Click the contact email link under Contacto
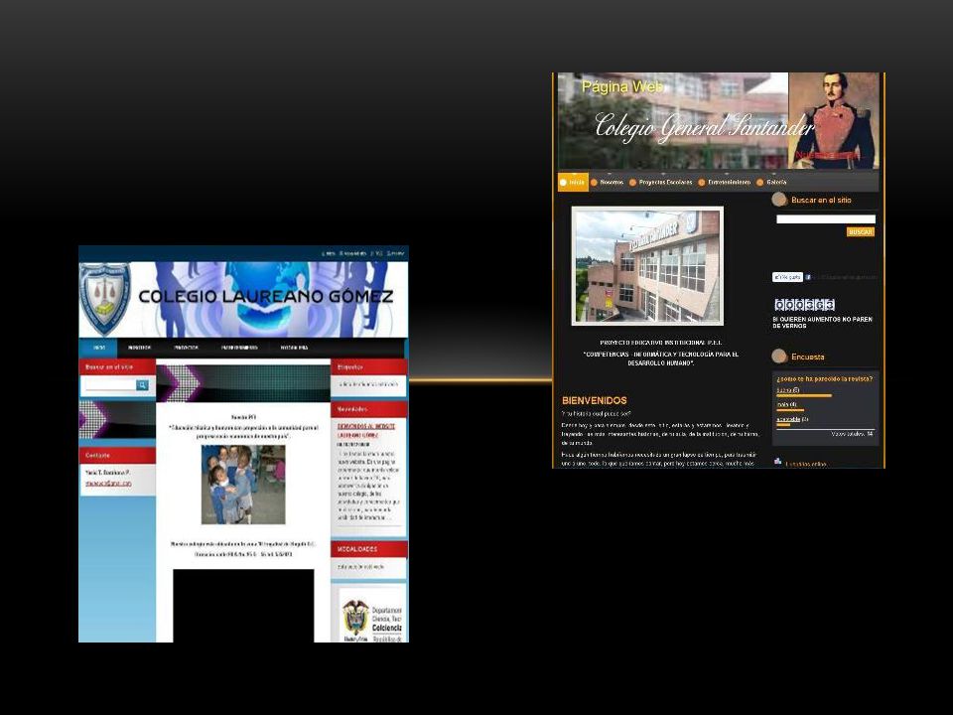Viewport: 953px width, 715px height. click(108, 484)
